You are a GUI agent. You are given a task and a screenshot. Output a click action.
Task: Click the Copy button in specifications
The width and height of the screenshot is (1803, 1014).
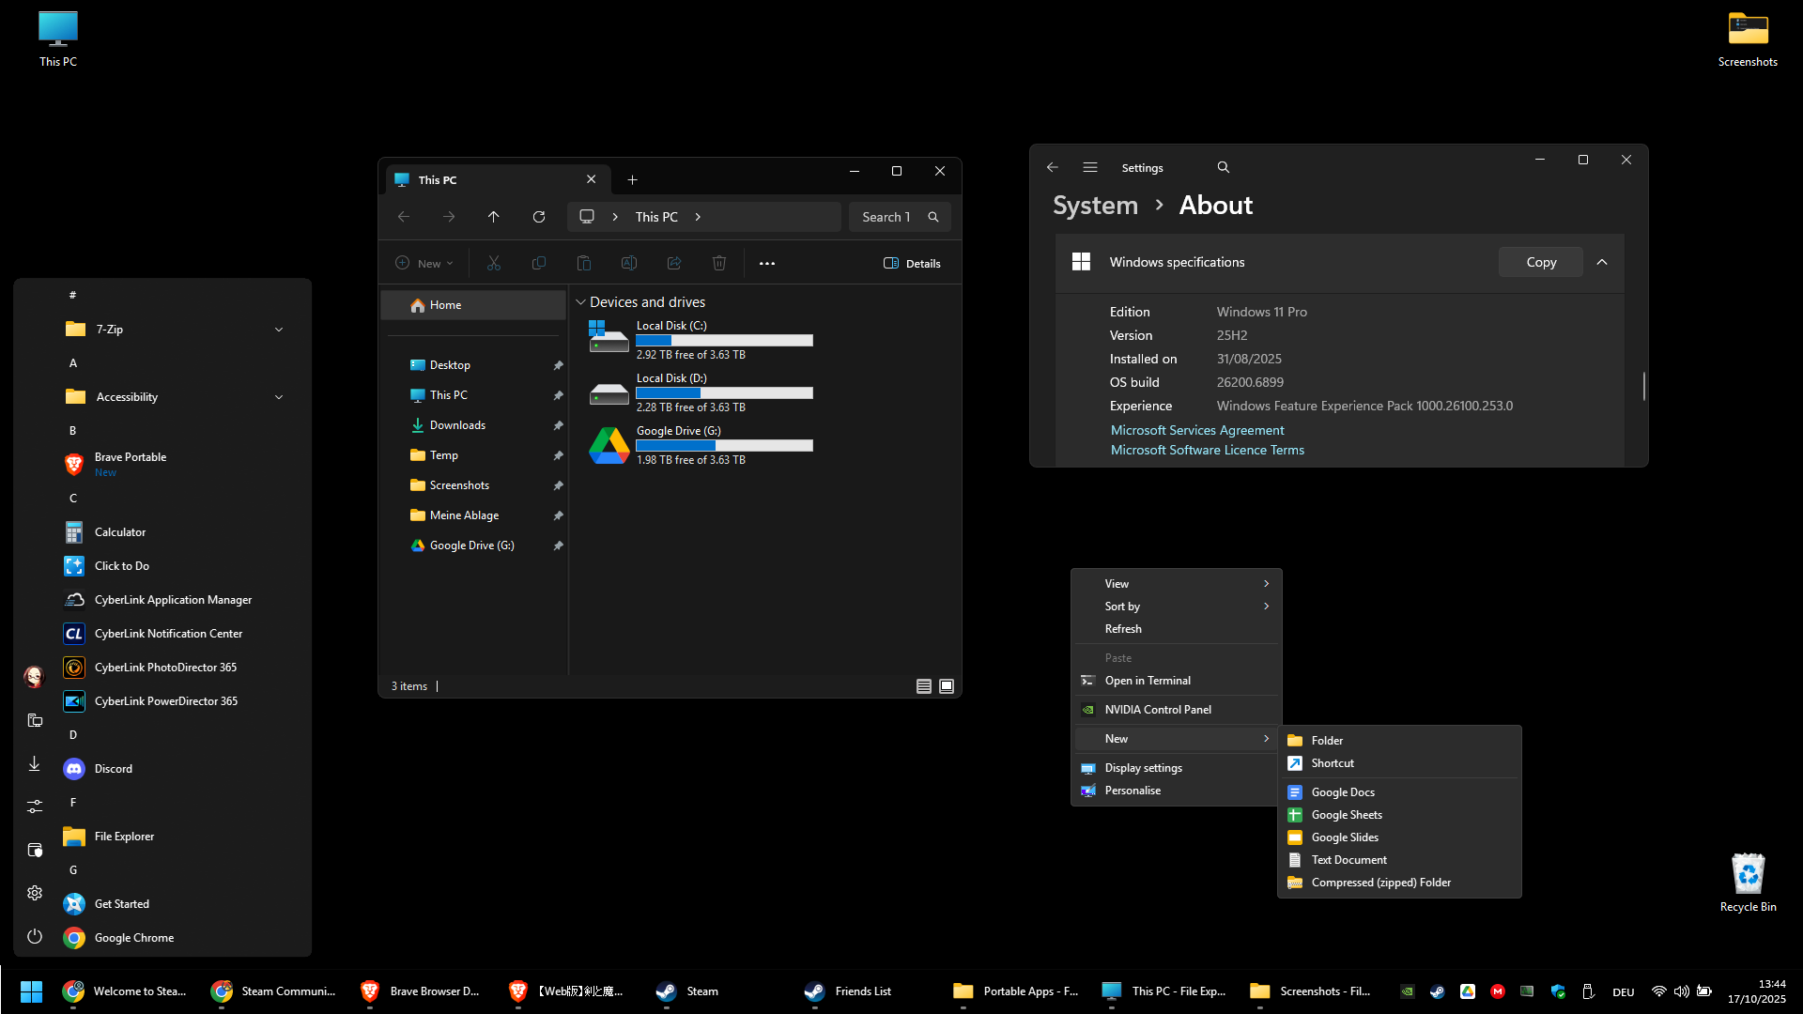pyautogui.click(x=1541, y=262)
